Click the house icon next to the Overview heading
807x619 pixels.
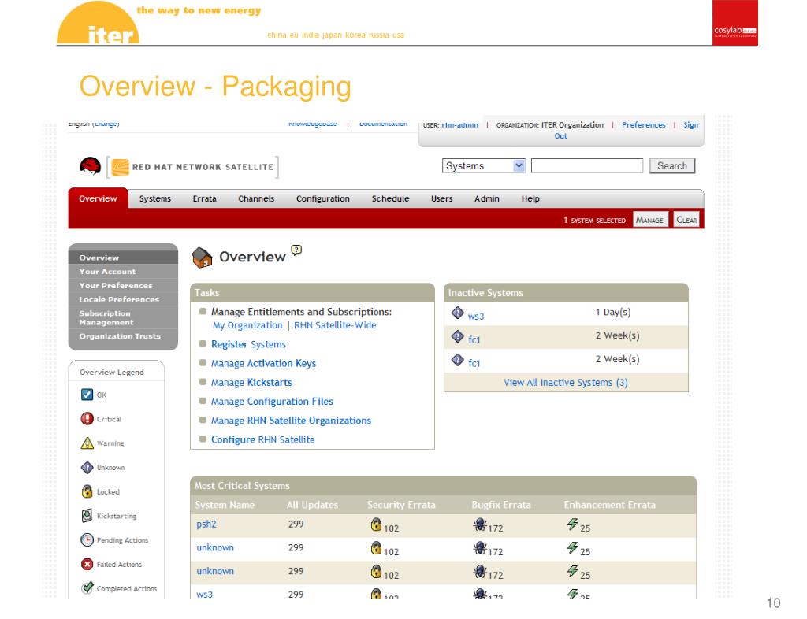click(202, 257)
